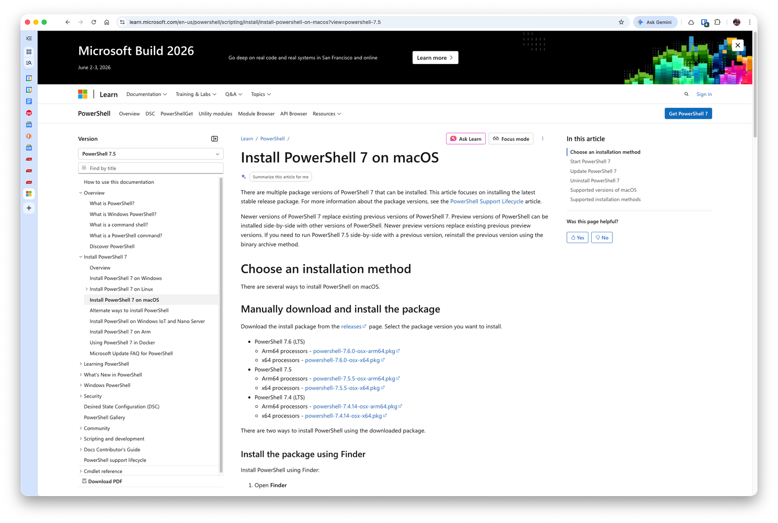The image size is (778, 523).
Task: Open the powershell-7.6.0-osx-arm64.pkg link
Action: pos(355,351)
